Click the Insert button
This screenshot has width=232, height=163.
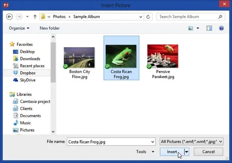tap(172, 152)
